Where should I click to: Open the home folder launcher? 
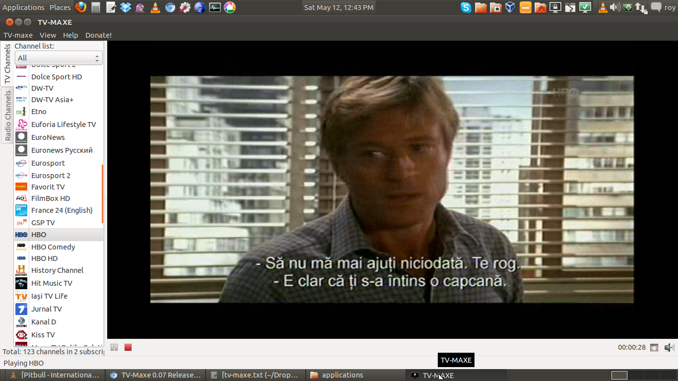[x=541, y=7]
